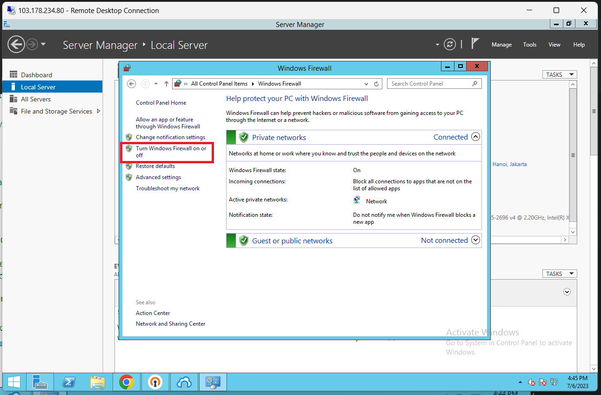Click the muted volume tray icon

[x=532, y=382]
